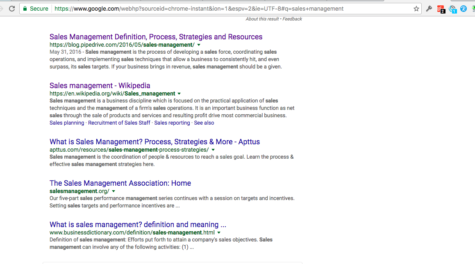
Task: Open the key extension icon
Action: coord(429,9)
